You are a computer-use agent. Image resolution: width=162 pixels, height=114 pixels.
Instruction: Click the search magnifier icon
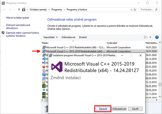156,10
